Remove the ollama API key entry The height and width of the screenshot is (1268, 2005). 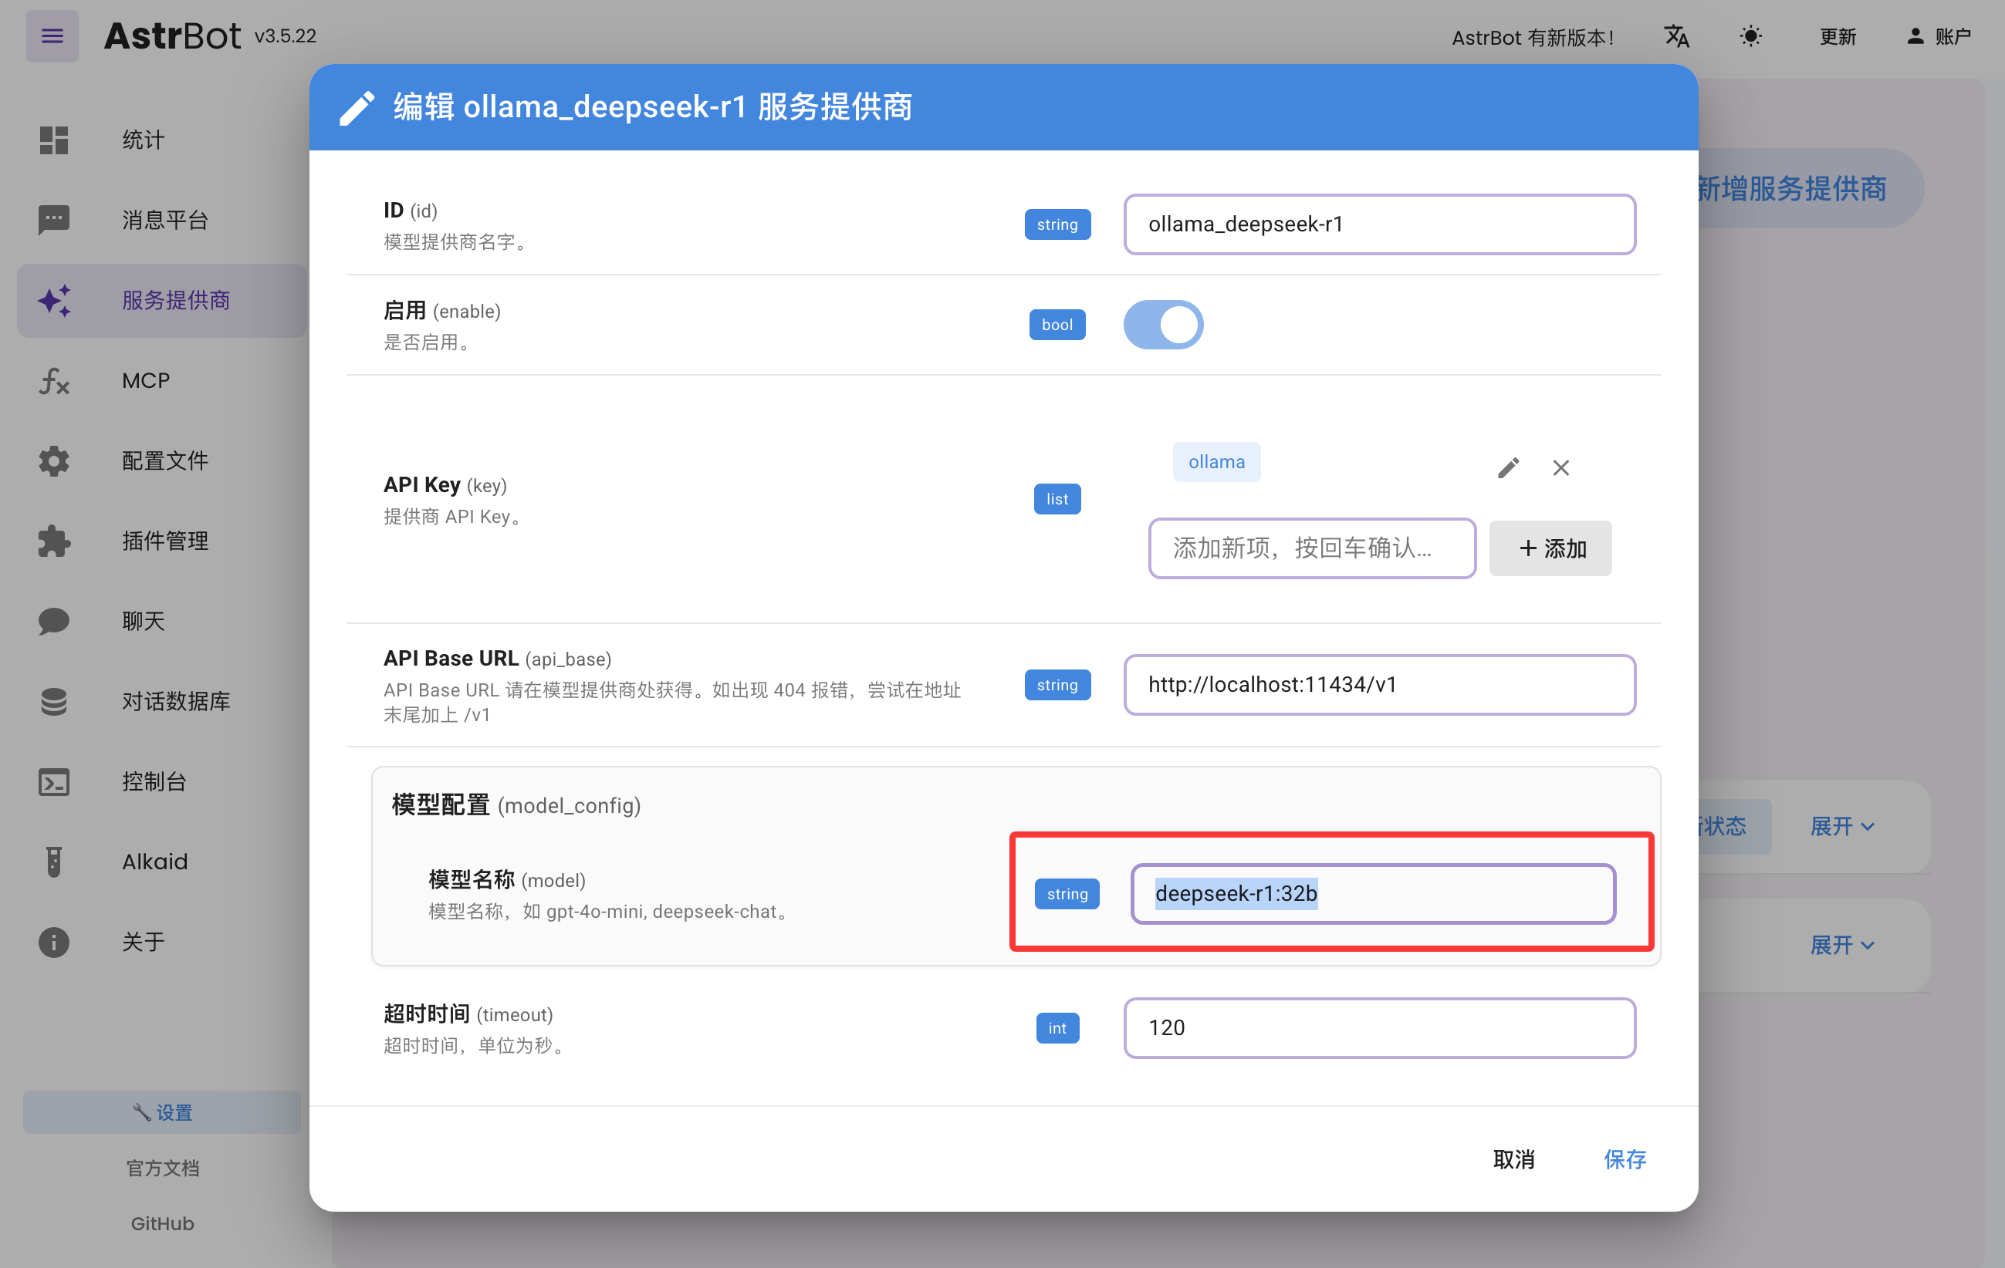pos(1560,467)
